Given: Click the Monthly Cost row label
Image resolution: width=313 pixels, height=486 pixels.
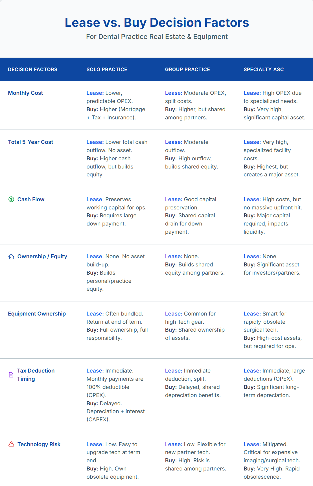Looking at the screenshot, I should coord(25,93).
